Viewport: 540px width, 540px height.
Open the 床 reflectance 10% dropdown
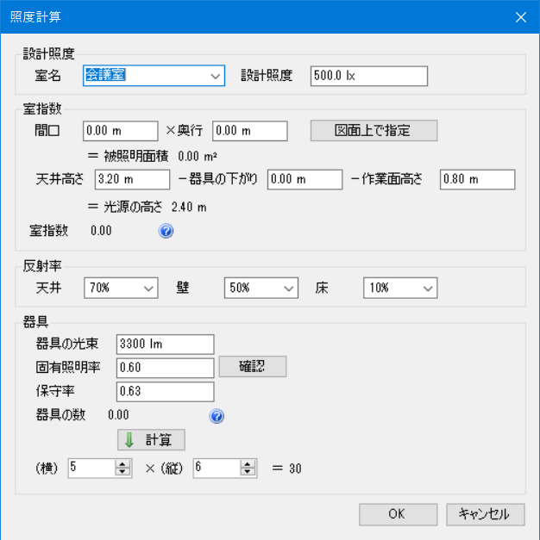pos(428,289)
